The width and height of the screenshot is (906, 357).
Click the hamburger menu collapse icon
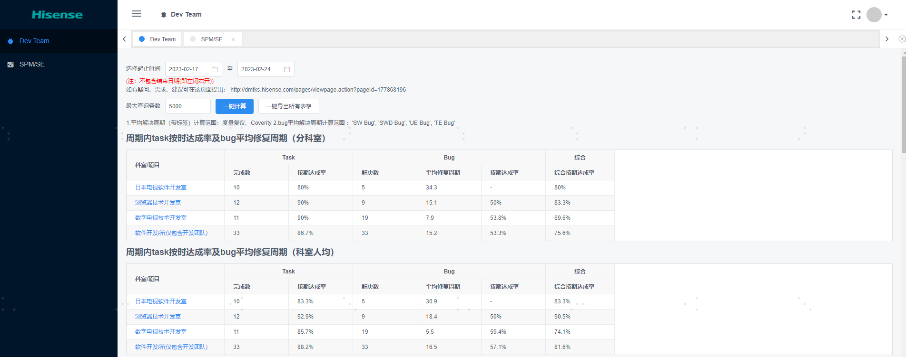pyautogui.click(x=137, y=14)
